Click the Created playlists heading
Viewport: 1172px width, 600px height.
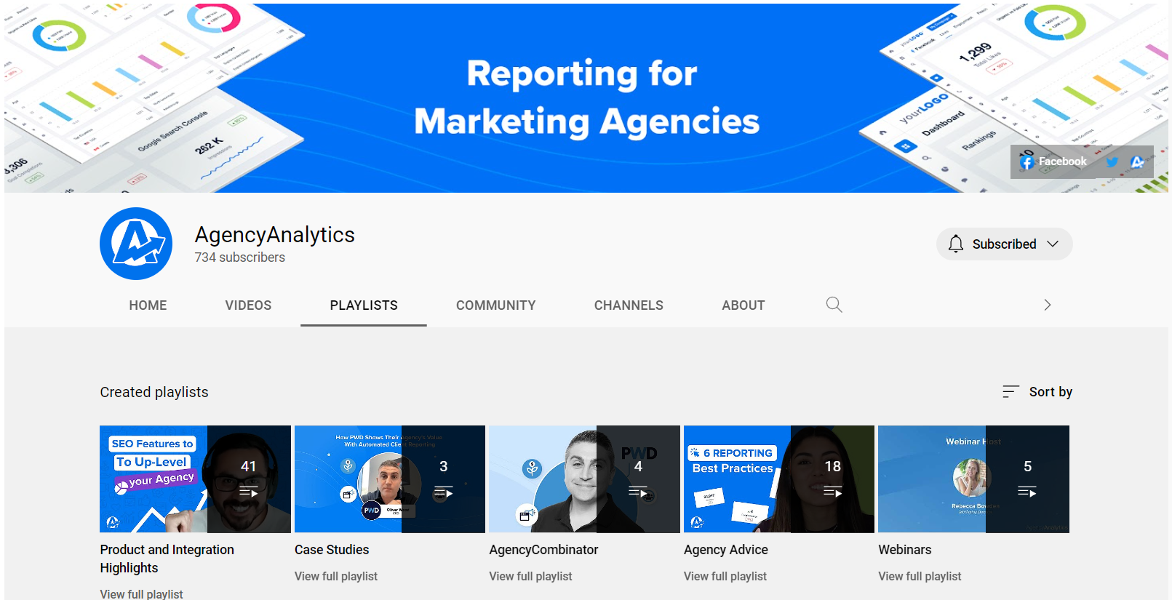pos(154,392)
